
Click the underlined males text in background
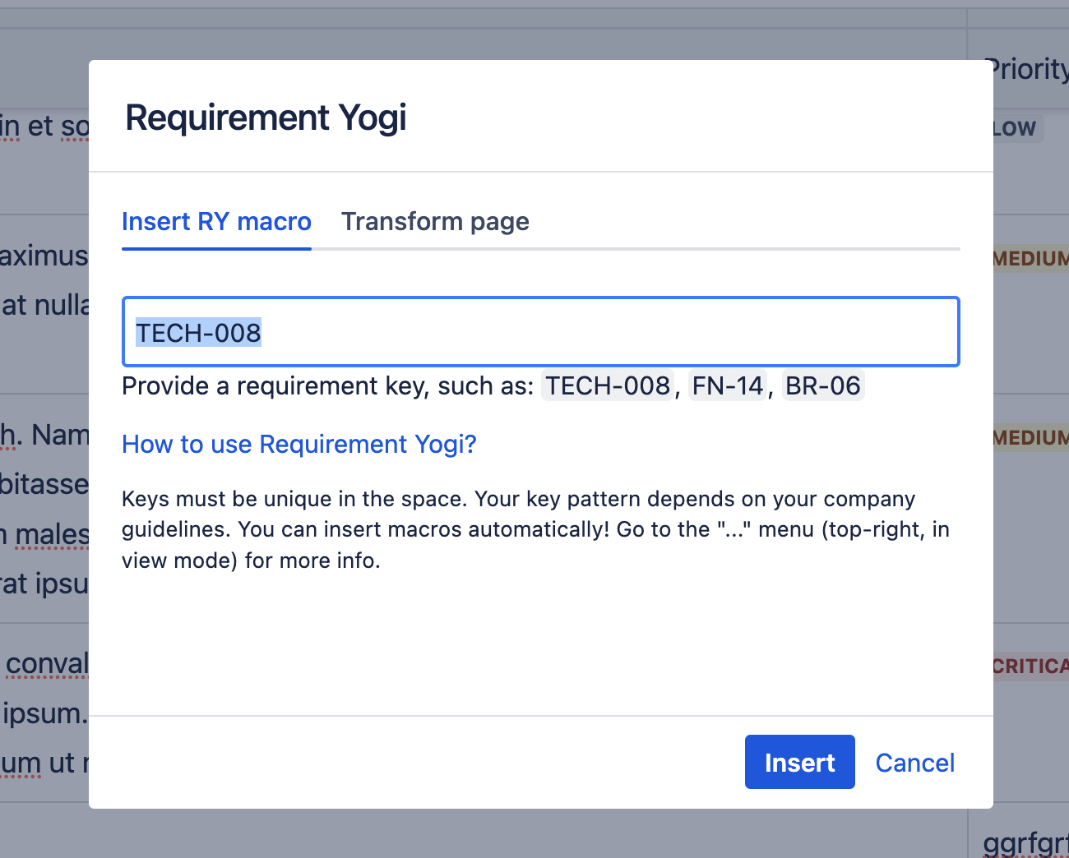pos(49,534)
